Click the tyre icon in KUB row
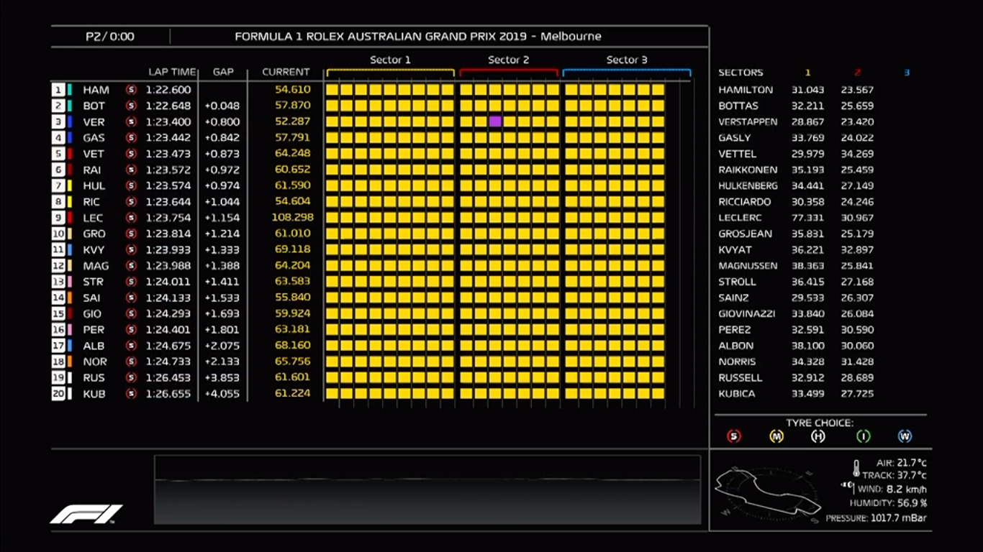Screen dimensions: 983x552 coord(131,393)
